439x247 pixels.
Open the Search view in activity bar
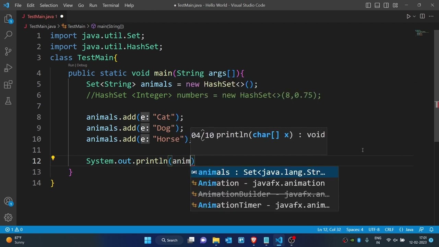click(x=8, y=35)
